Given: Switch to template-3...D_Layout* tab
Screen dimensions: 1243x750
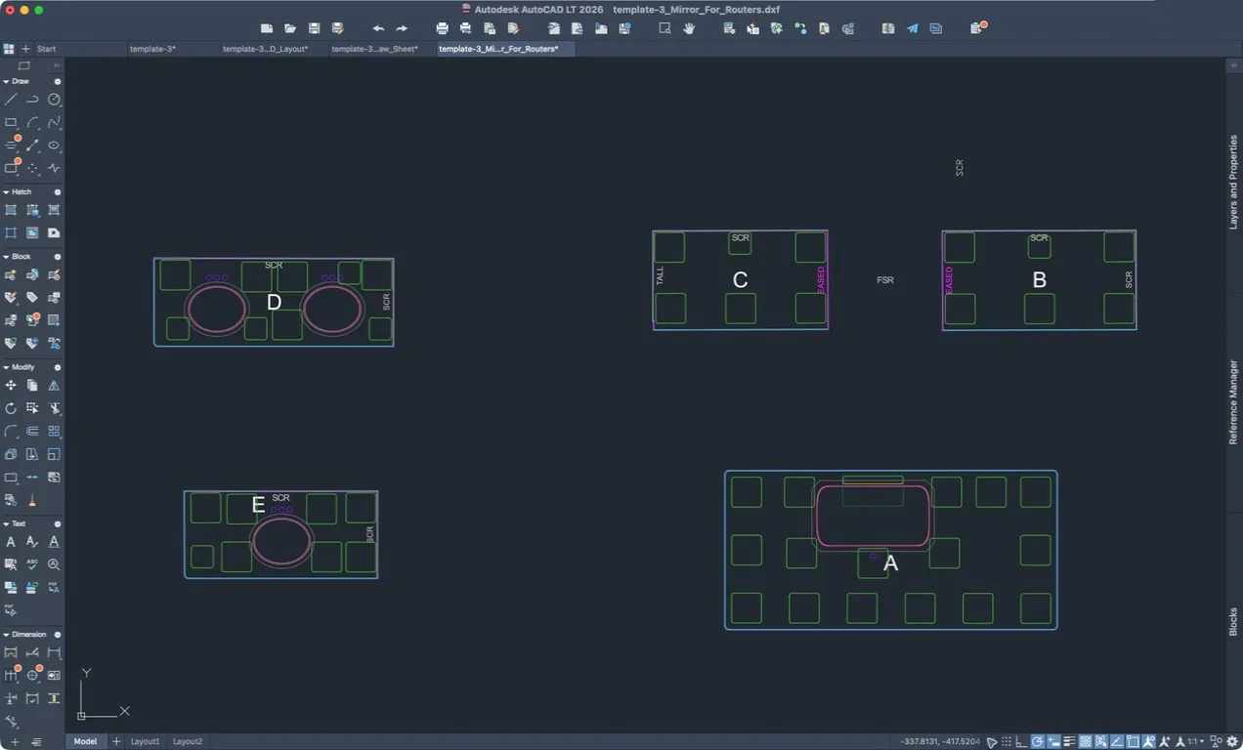Looking at the screenshot, I should (x=266, y=48).
